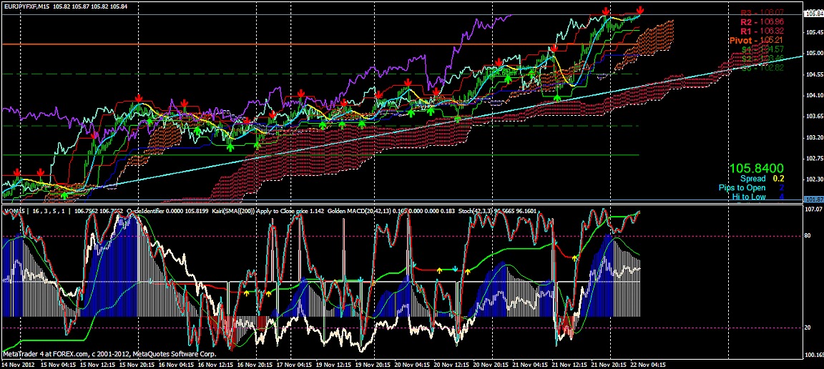
Task: Select the first red sell arrow at chart's far left
Action: (17, 172)
